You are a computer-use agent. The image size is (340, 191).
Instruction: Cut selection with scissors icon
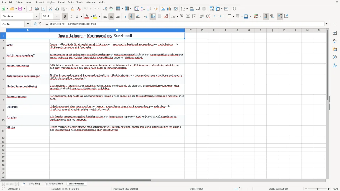tap(50, 9)
